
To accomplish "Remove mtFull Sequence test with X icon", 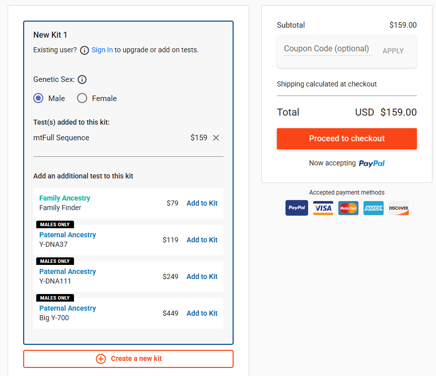I will [216, 138].
